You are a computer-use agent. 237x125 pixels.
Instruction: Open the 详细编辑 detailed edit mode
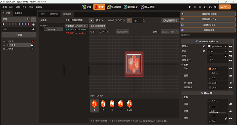tap(114, 7)
